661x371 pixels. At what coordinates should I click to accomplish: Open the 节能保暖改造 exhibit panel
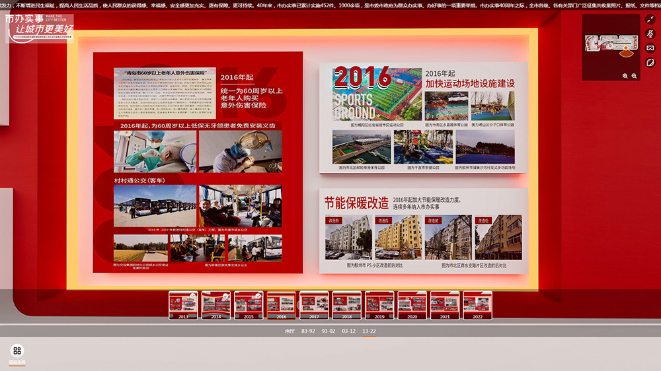pos(423,231)
